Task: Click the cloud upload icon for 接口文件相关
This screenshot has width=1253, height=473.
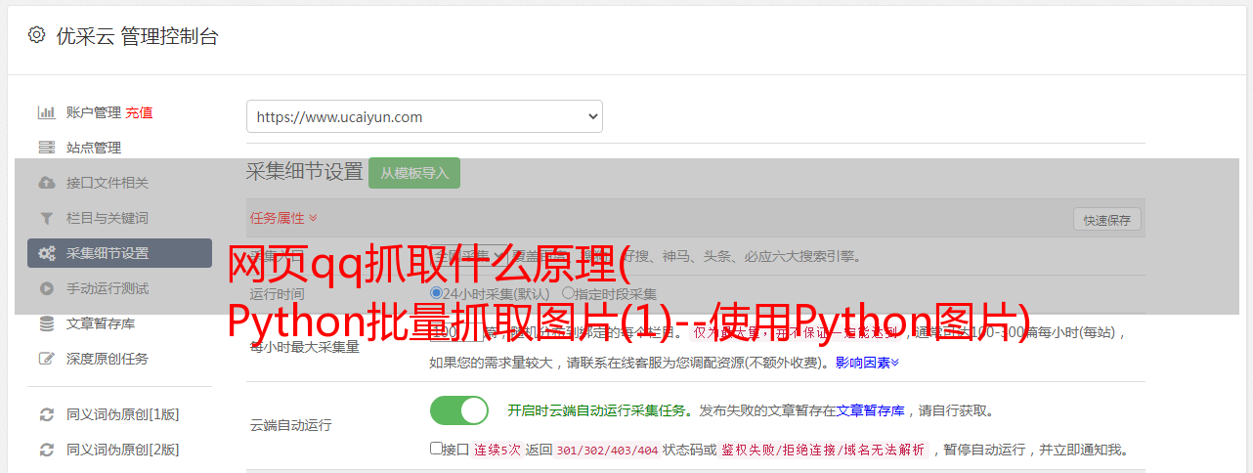Action: (46, 183)
